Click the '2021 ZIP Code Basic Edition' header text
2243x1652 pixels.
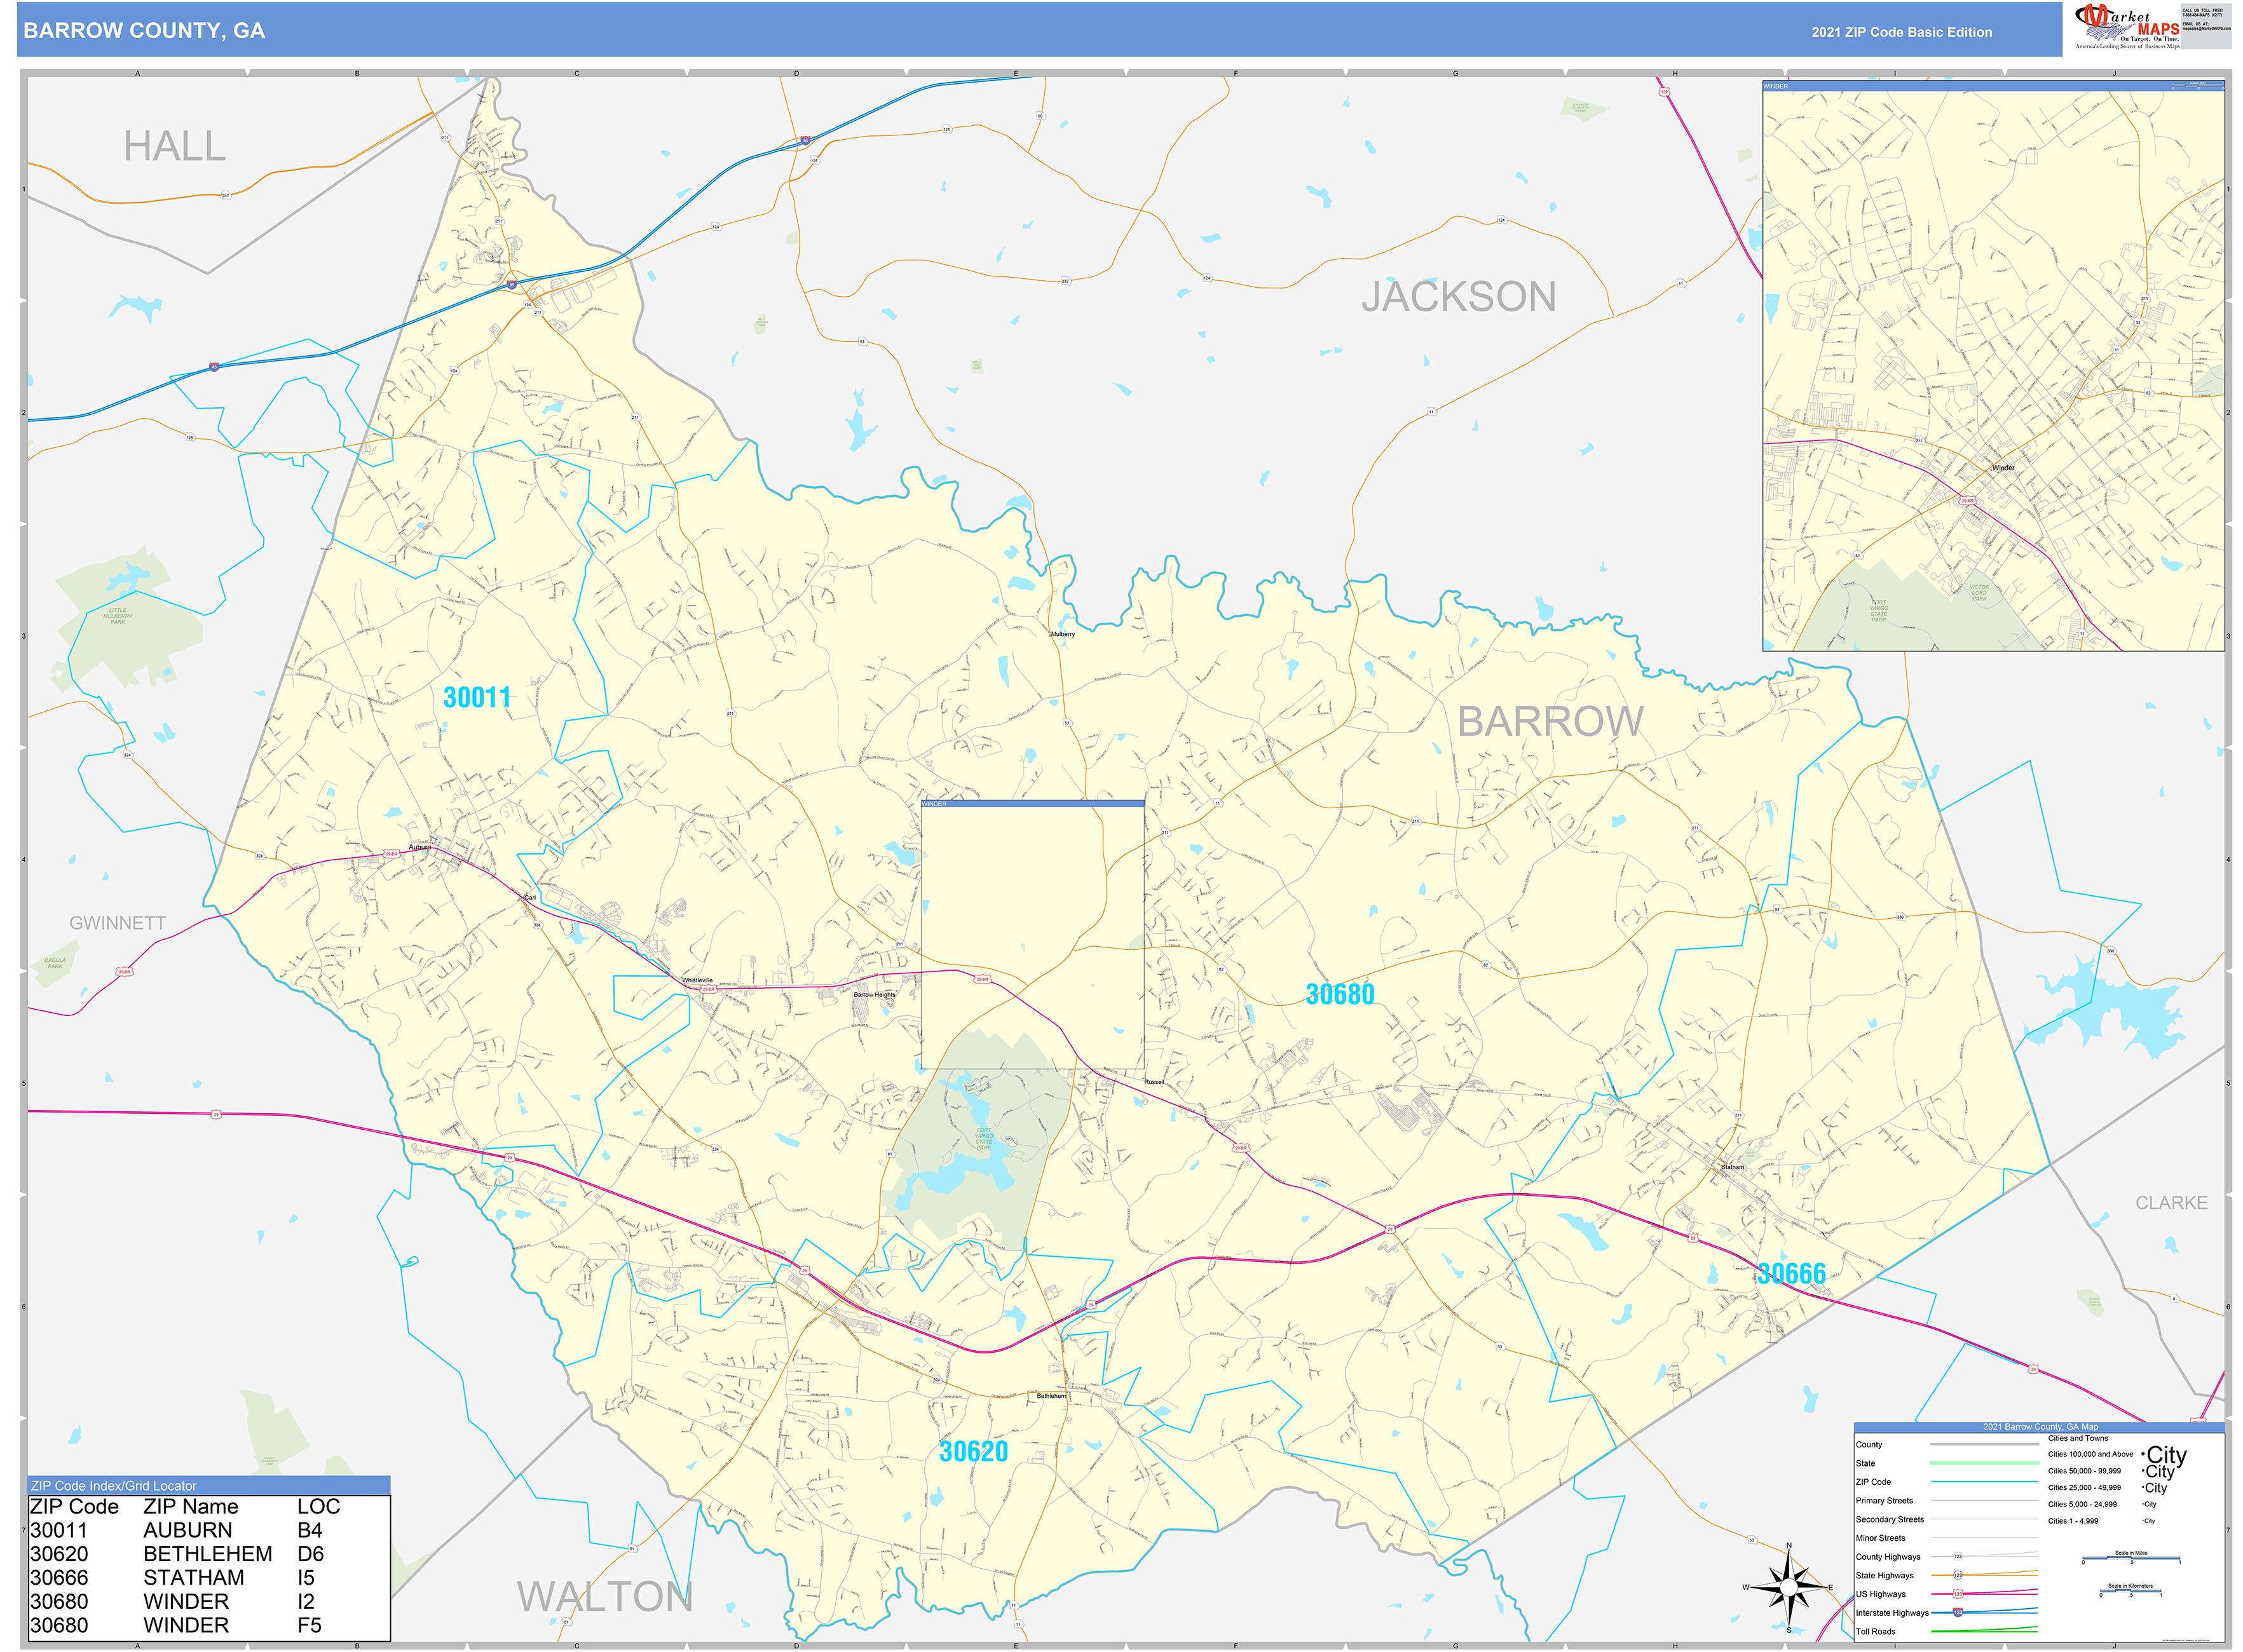1901,32
